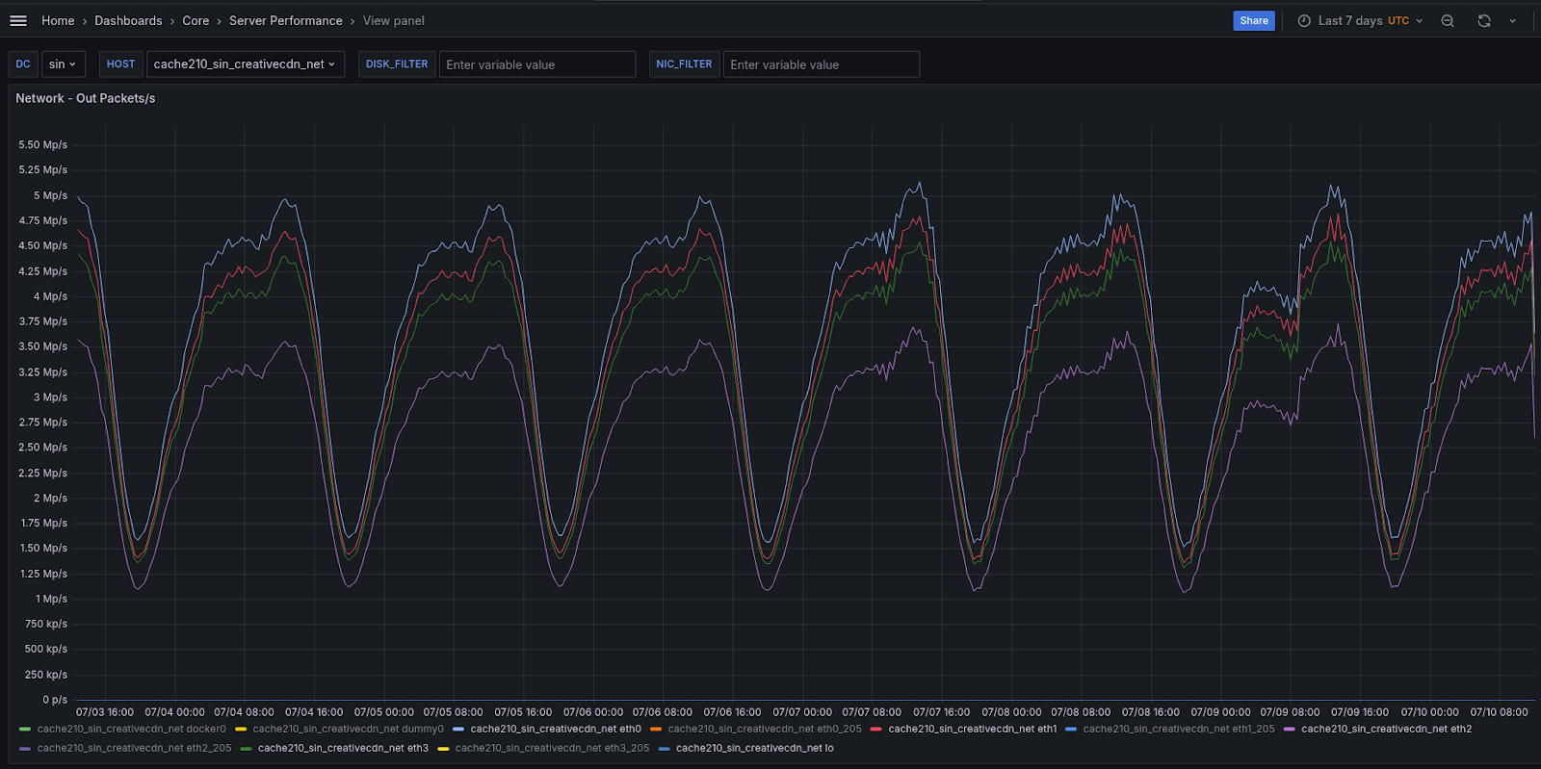Image resolution: width=1541 pixels, height=769 pixels.
Task: Open the HOST dropdown cache210_sin_creativecdn_net
Action: tap(246, 64)
